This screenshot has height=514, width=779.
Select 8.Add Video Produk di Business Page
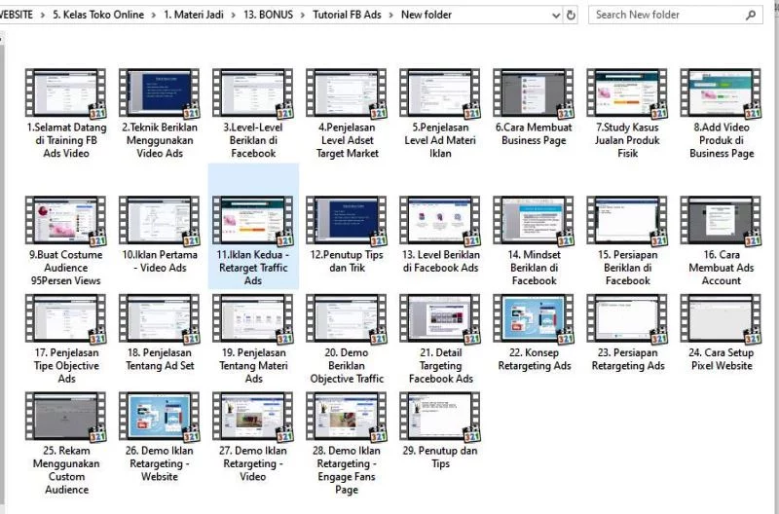pos(721,94)
